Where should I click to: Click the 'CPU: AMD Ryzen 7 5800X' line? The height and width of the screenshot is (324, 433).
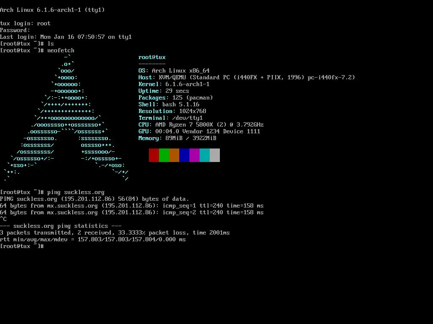(201, 124)
